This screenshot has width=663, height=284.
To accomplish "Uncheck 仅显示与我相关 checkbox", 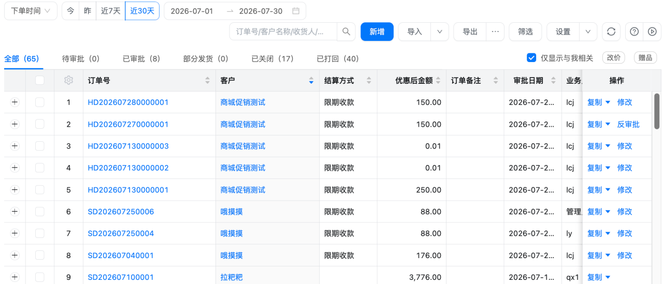I will [531, 57].
